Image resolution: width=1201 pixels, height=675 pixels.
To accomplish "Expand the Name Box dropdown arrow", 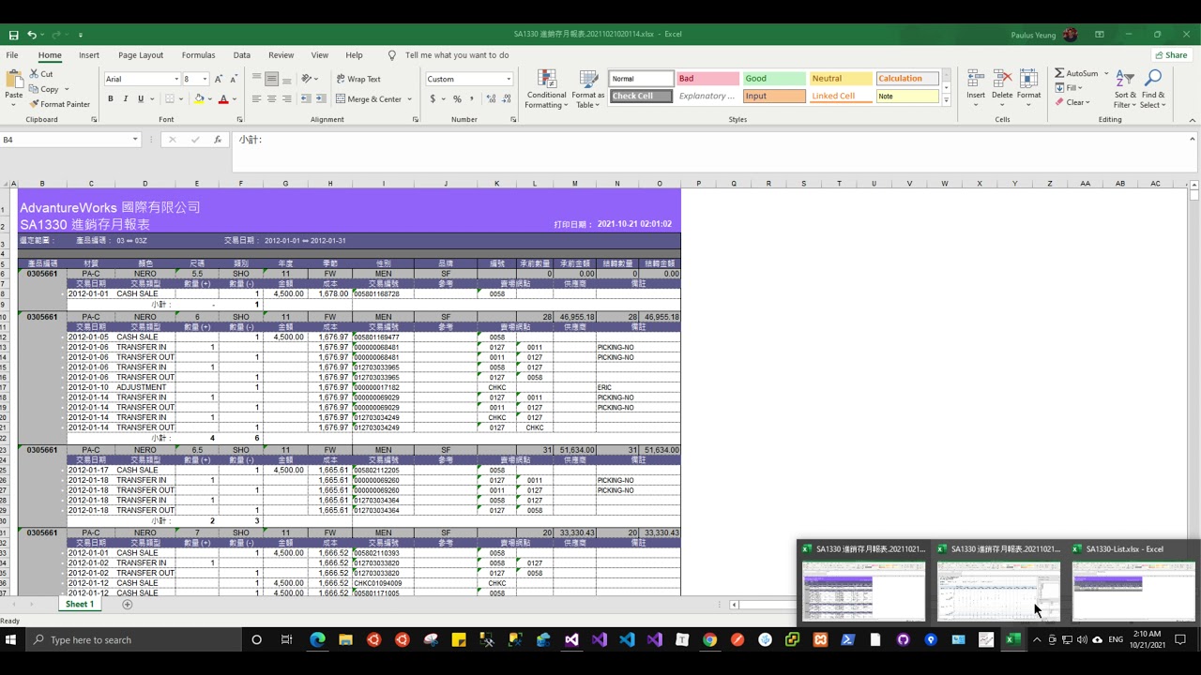I will 135,140.
